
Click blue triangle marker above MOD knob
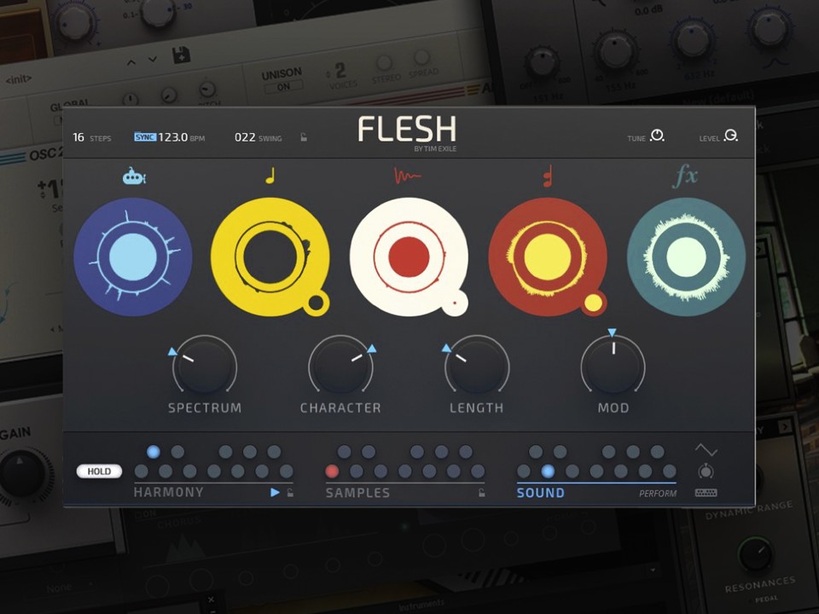click(613, 333)
